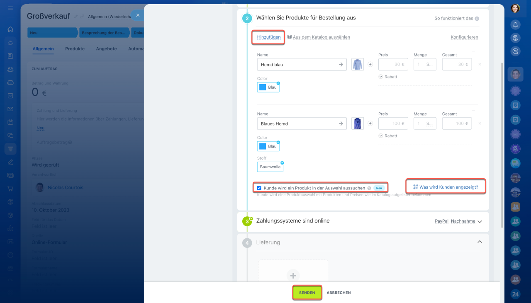
Task: Click the 'Neu' link under Zahlung und Lieferung
Action: pyautogui.click(x=40, y=128)
